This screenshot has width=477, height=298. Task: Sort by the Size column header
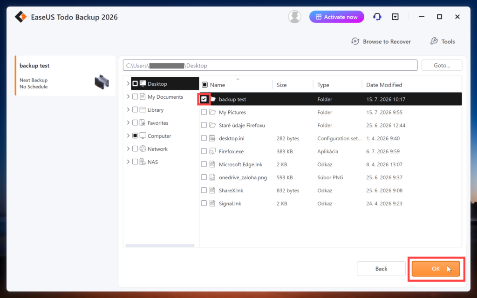pyautogui.click(x=282, y=85)
